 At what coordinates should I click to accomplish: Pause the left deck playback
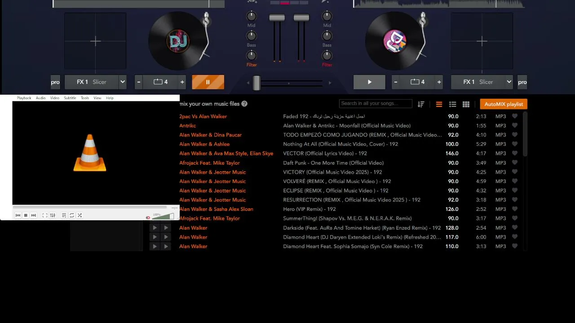pyautogui.click(x=208, y=82)
